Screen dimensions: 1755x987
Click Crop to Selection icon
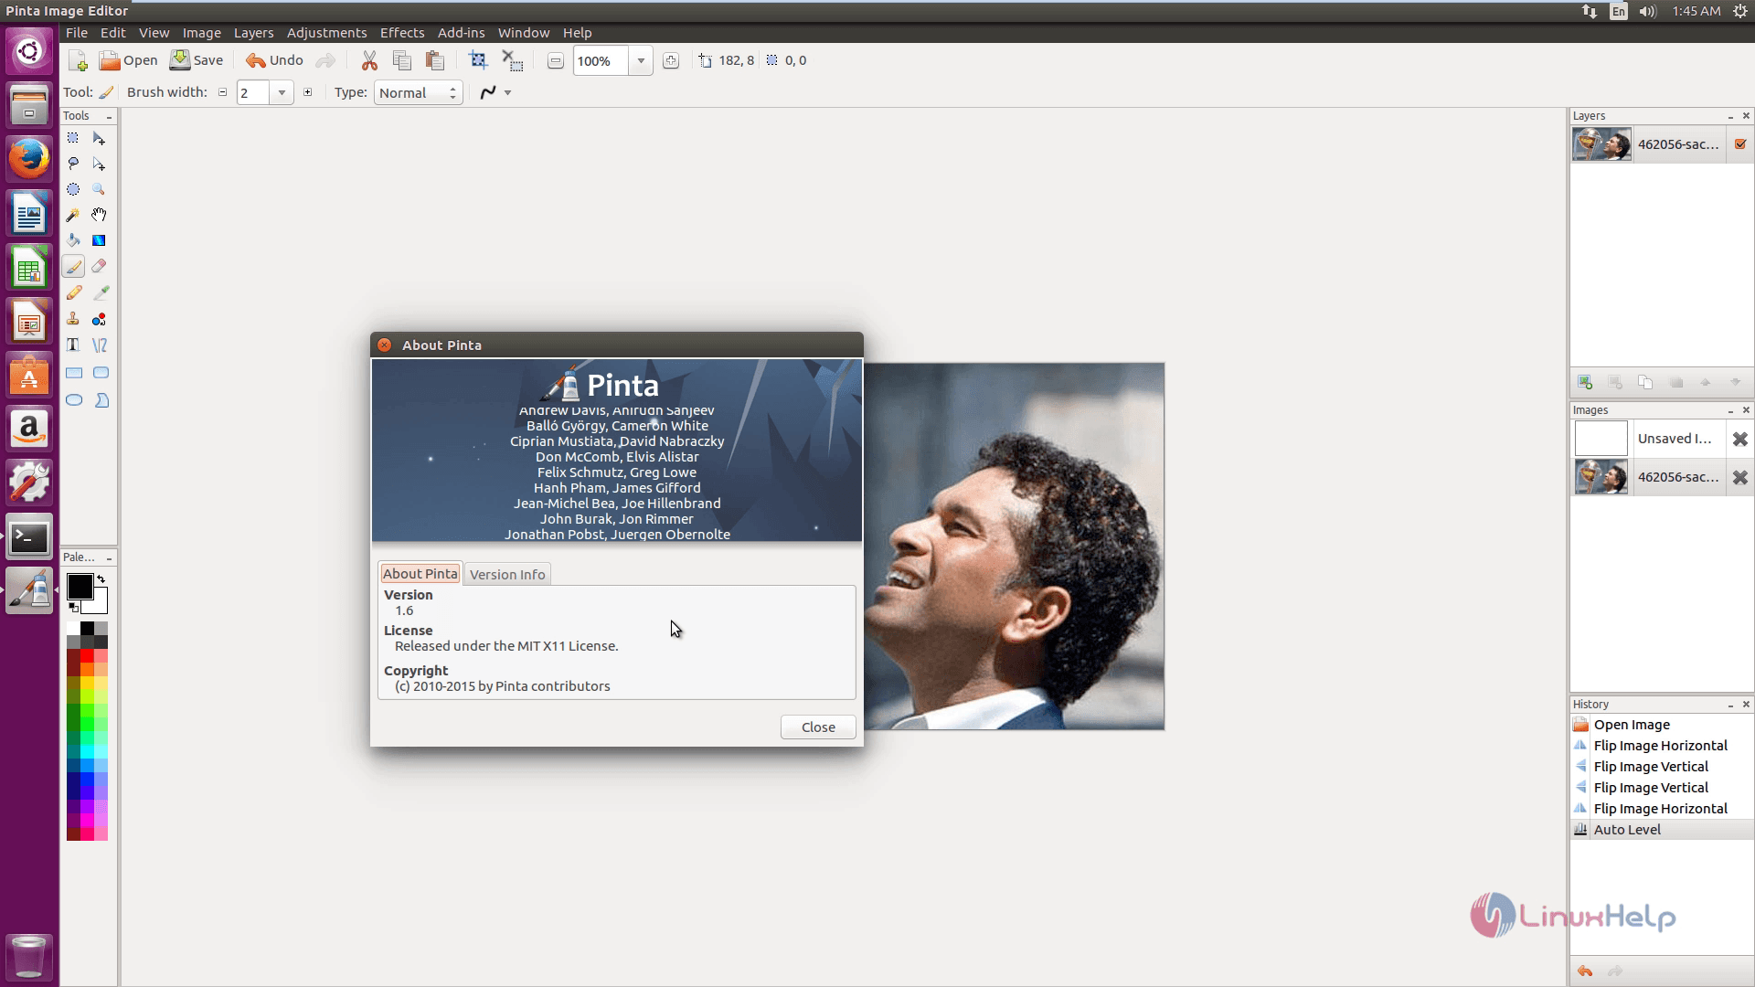(x=478, y=60)
